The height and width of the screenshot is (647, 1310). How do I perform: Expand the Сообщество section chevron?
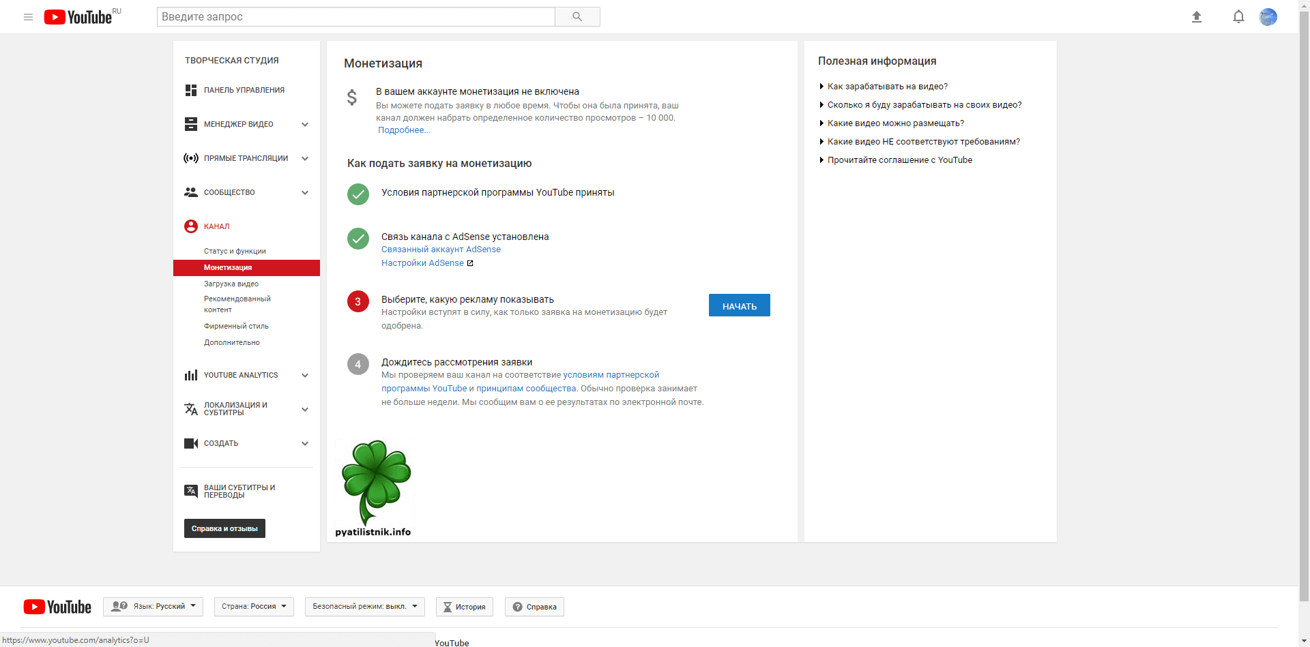[305, 192]
